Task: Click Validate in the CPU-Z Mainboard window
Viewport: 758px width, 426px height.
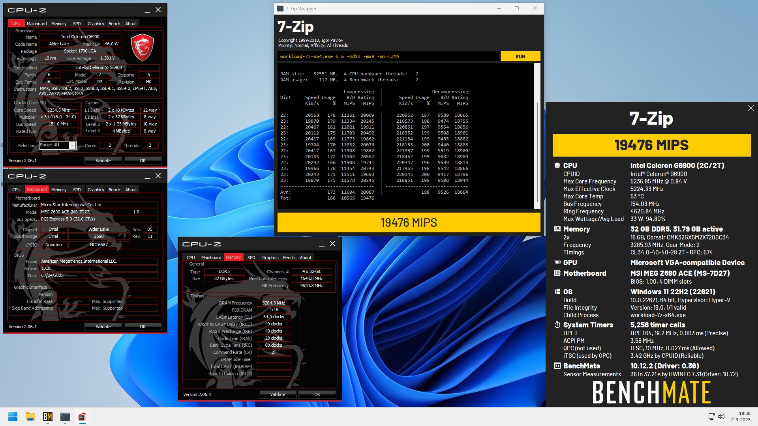Action: click(103, 327)
